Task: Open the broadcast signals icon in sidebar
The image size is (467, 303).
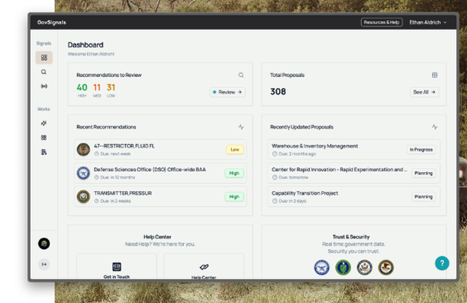Action: tap(44, 86)
